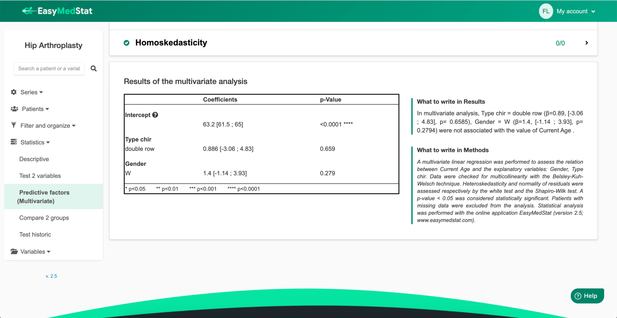The image size is (617, 318).
Task: Click coefficient 1.4 [-1.14 ; 3.93]
Action: tap(225, 173)
